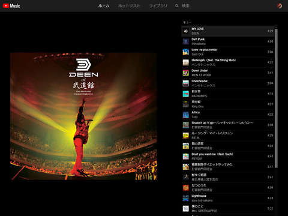Click the DEEN at 武道館 album artwork

click(x=83, y=116)
